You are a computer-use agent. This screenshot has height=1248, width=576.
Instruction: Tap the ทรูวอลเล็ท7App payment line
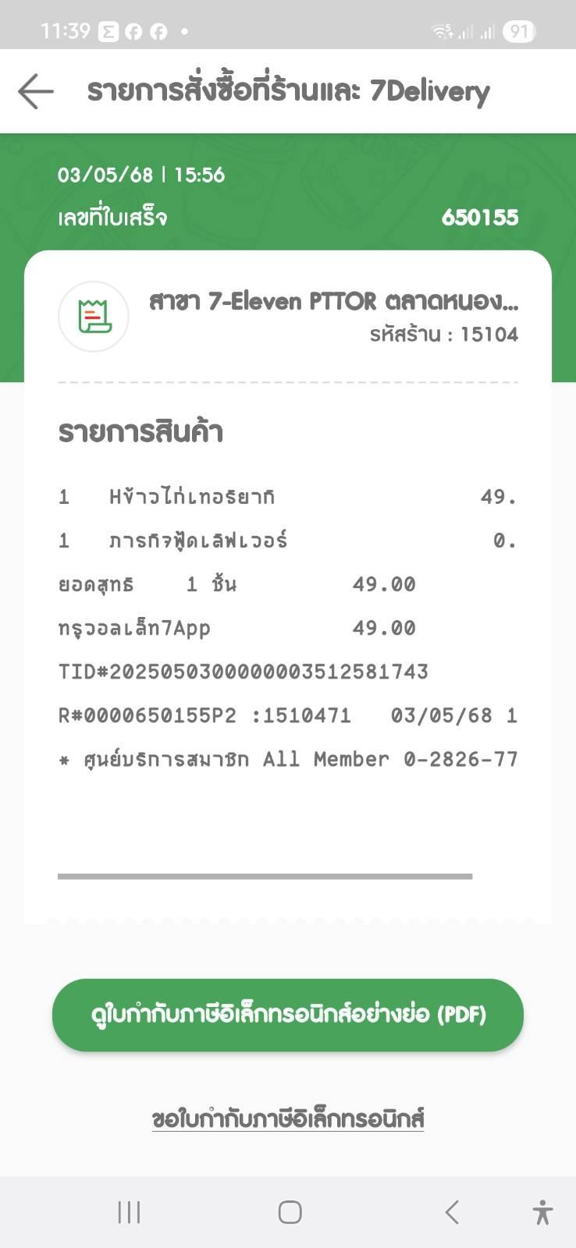[x=237, y=628]
